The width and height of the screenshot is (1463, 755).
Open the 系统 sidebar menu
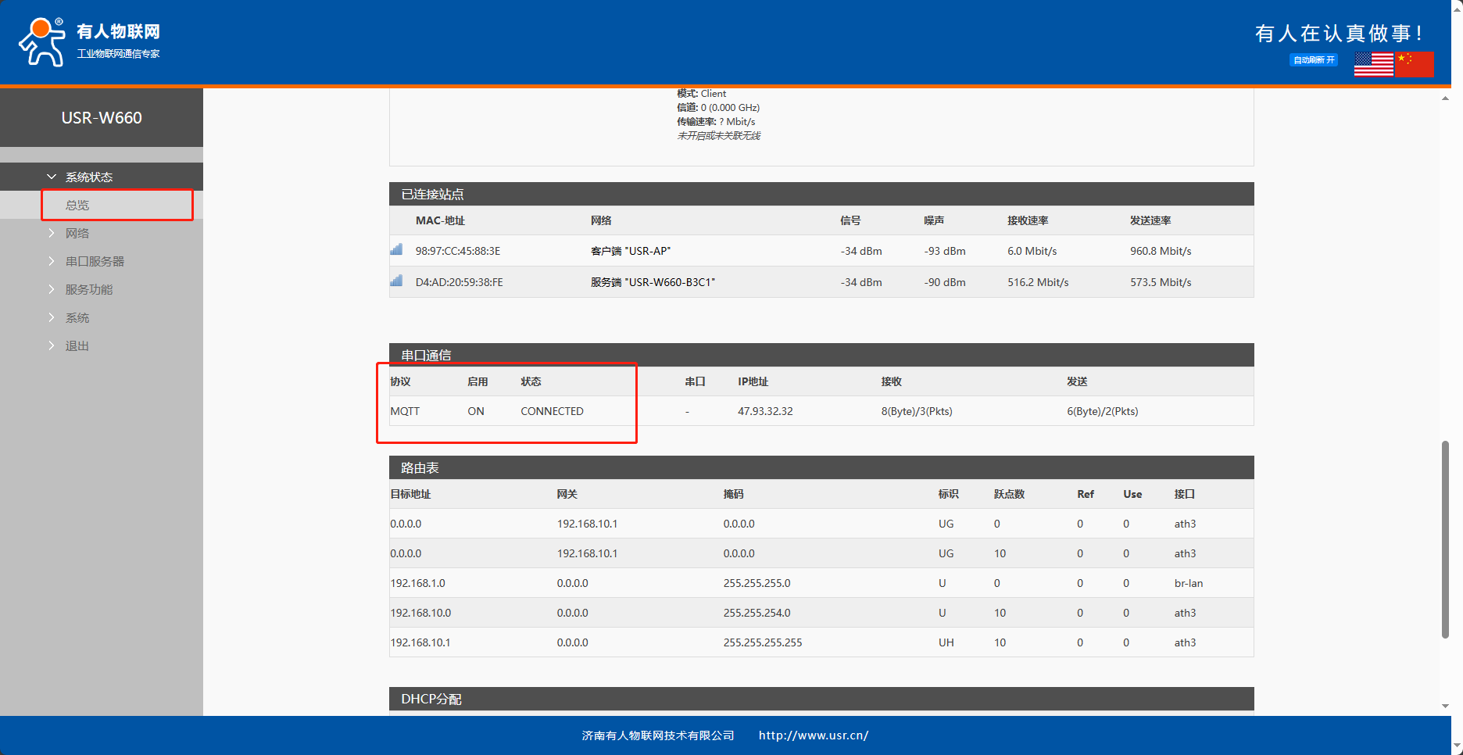coord(77,318)
